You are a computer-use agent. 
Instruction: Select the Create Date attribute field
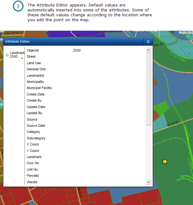coord(35,94)
